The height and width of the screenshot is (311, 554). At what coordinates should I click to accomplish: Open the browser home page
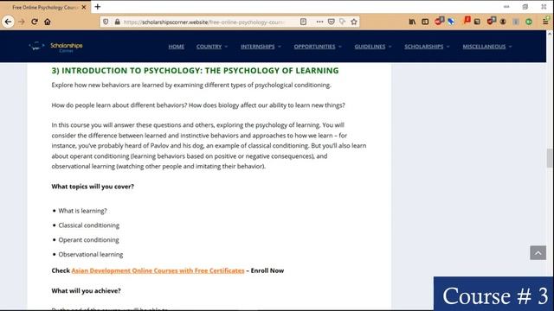(48, 22)
